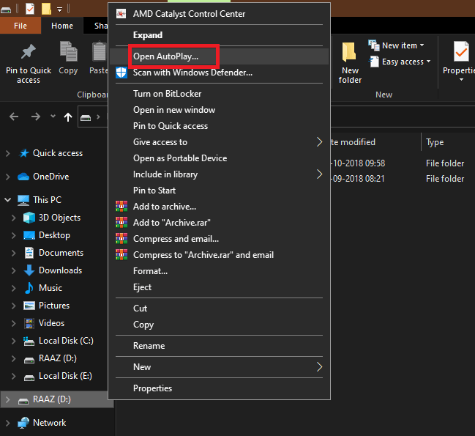
Task: Click the Windows Defender shield icon
Action: pos(121,73)
